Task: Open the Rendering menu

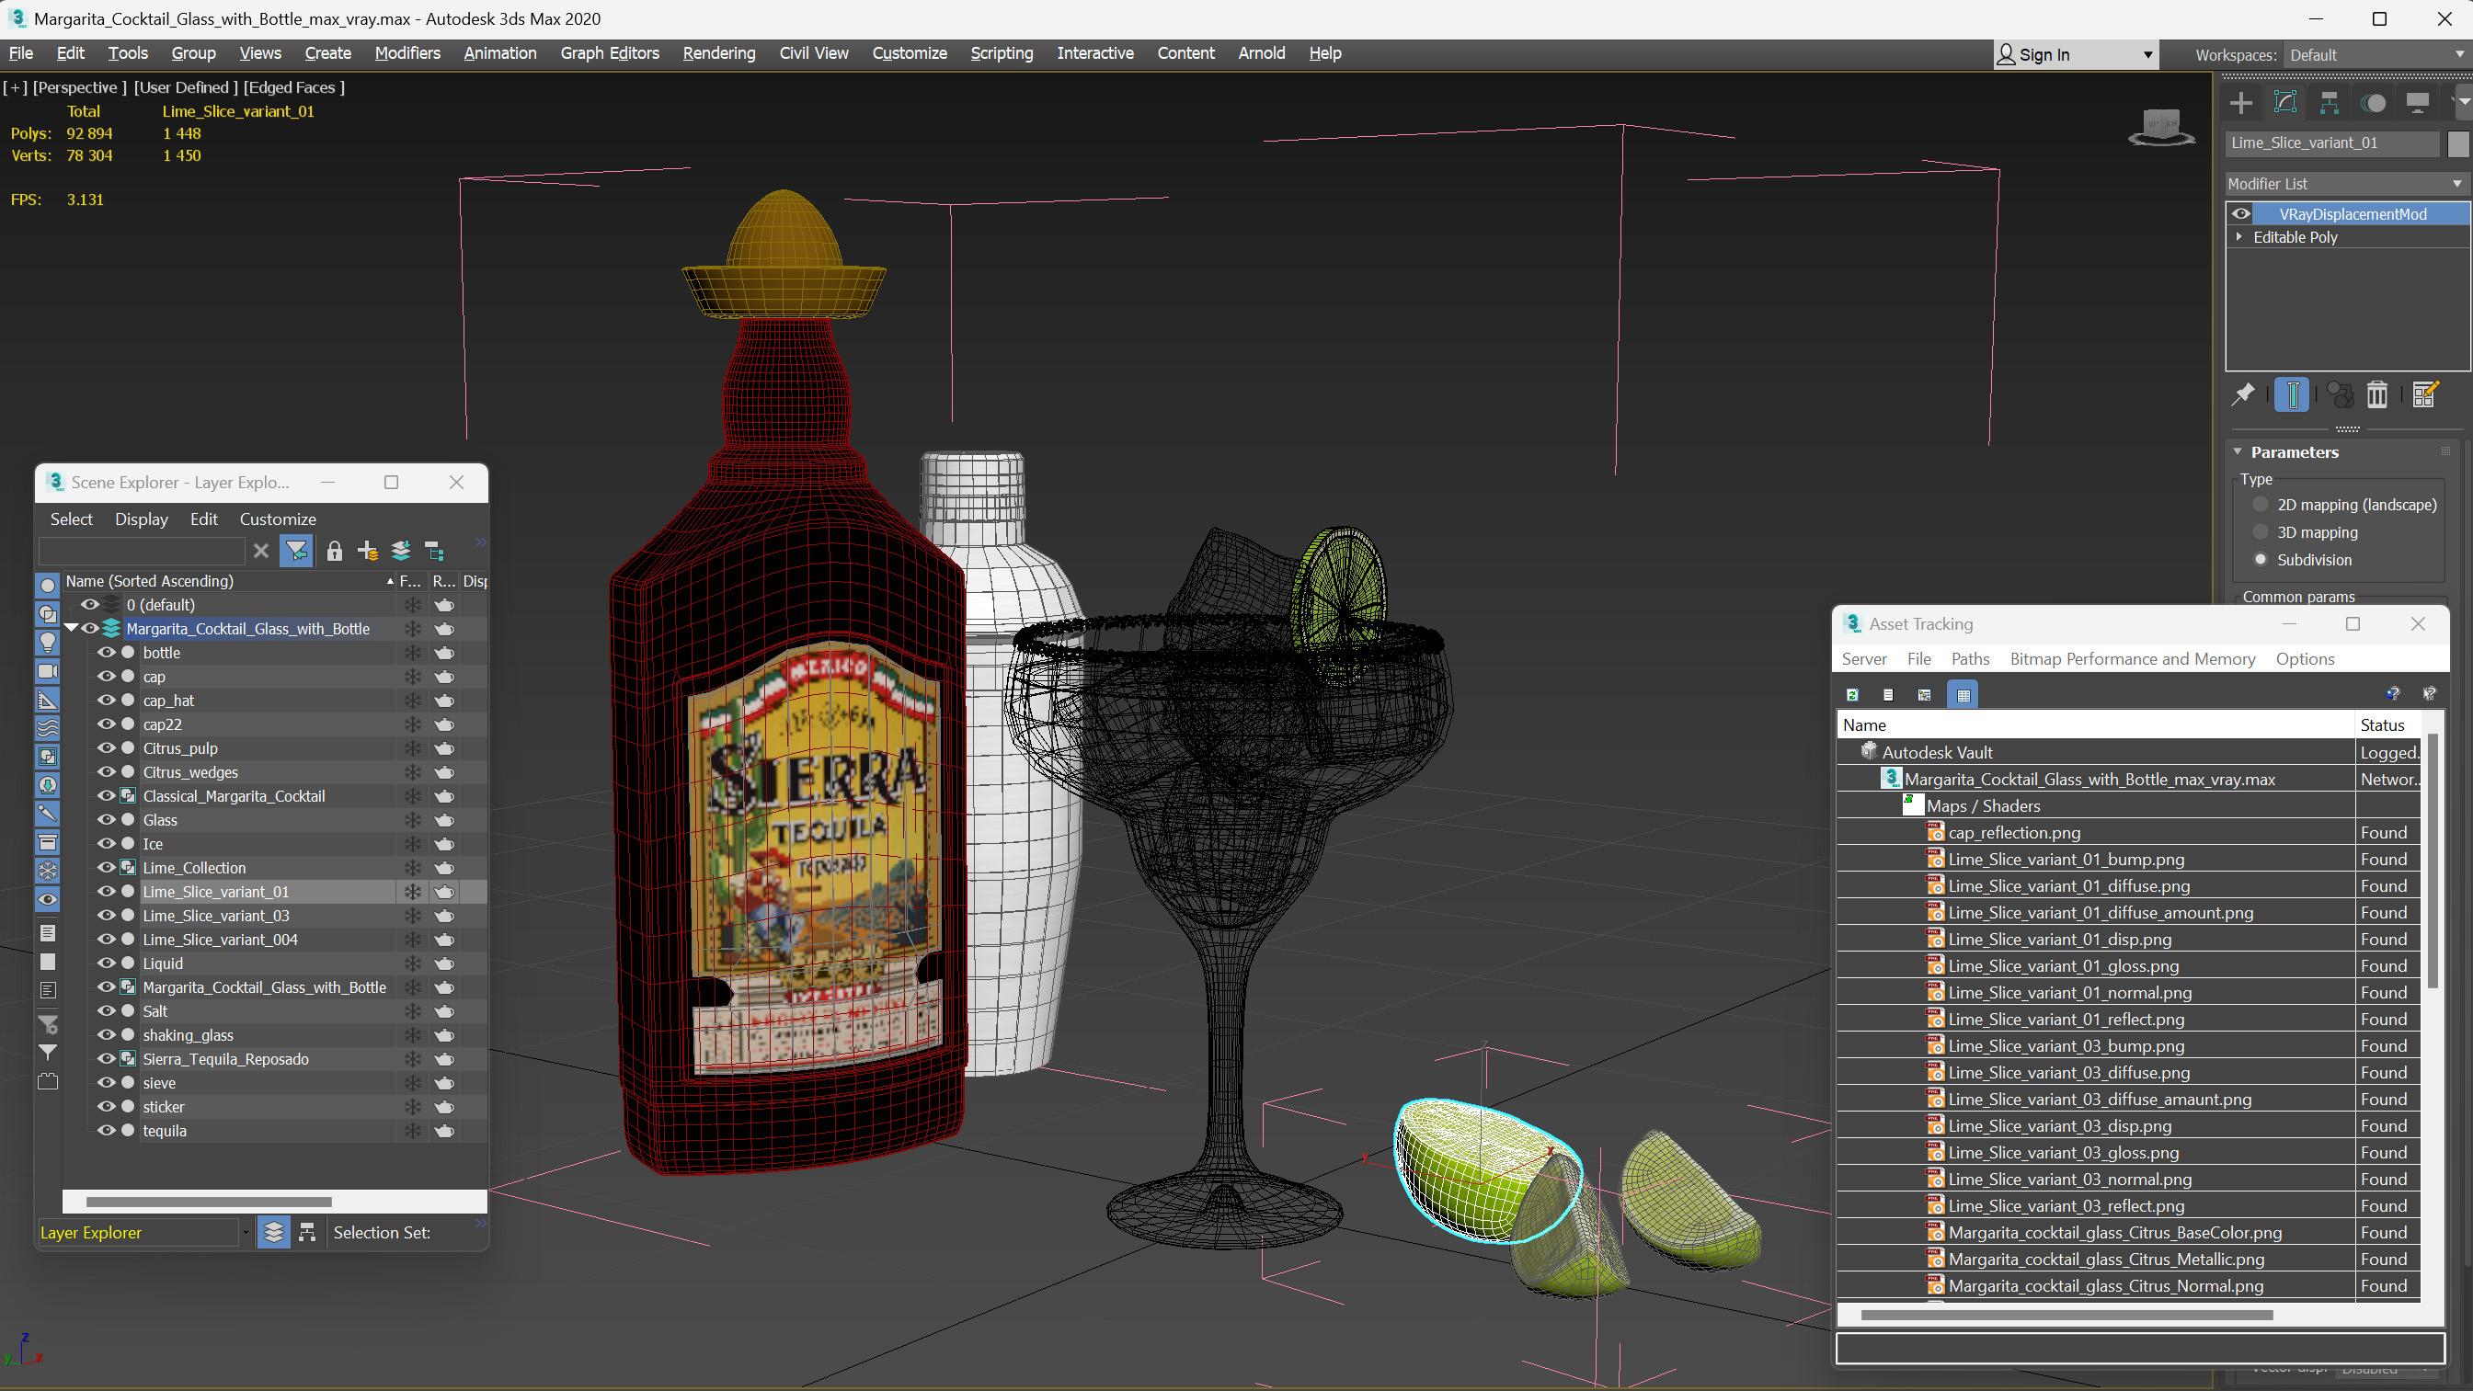Action: [719, 53]
